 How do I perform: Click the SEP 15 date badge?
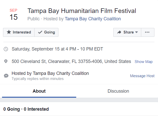14,14
